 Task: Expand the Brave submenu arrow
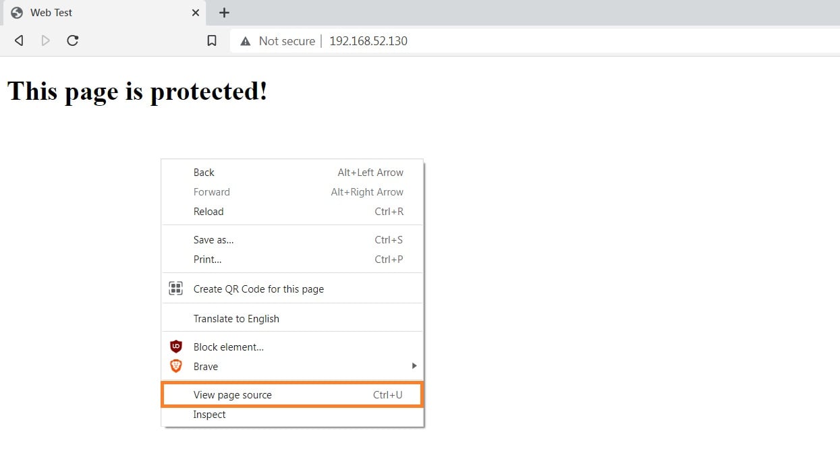tap(414, 366)
